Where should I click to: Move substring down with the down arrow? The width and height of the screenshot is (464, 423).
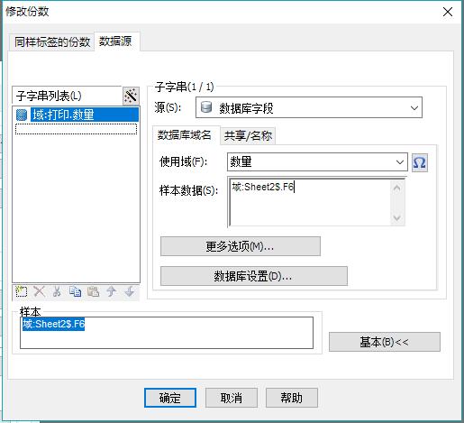pyautogui.click(x=130, y=291)
